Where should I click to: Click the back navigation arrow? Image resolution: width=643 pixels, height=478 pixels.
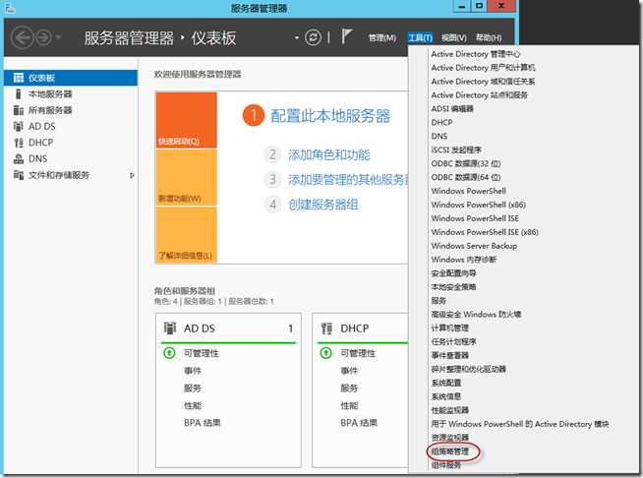22,37
